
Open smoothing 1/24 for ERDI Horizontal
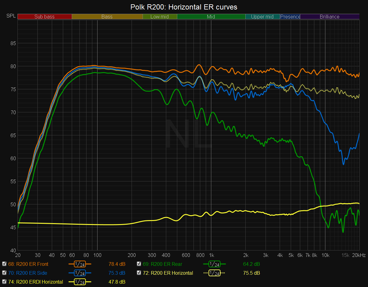click(x=80, y=282)
